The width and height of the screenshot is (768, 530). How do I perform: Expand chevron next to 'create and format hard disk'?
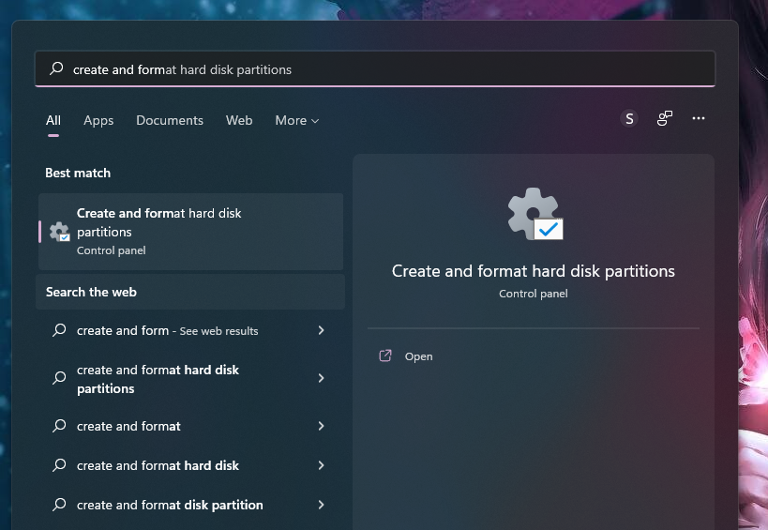click(322, 465)
